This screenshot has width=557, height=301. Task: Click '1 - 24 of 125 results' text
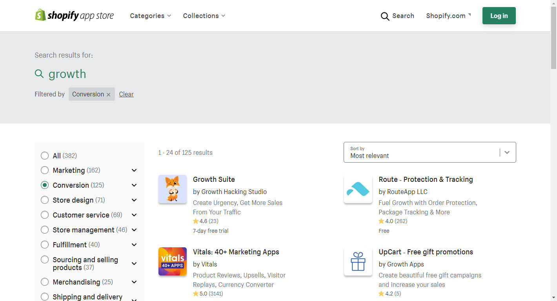point(185,152)
